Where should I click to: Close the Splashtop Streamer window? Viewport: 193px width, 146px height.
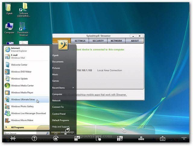(x=140, y=36)
